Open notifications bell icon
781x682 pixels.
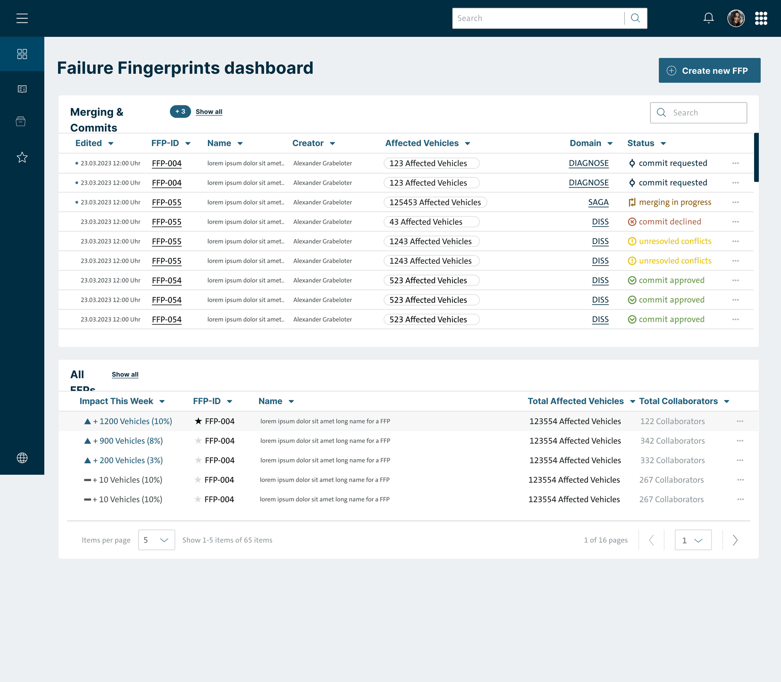708,18
